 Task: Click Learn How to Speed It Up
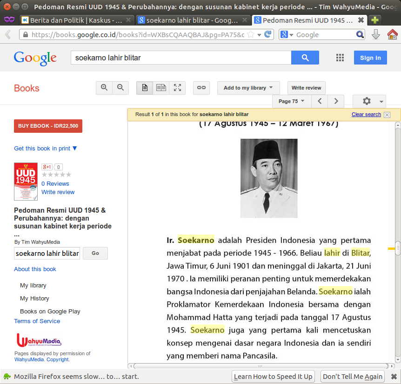pos(273,377)
